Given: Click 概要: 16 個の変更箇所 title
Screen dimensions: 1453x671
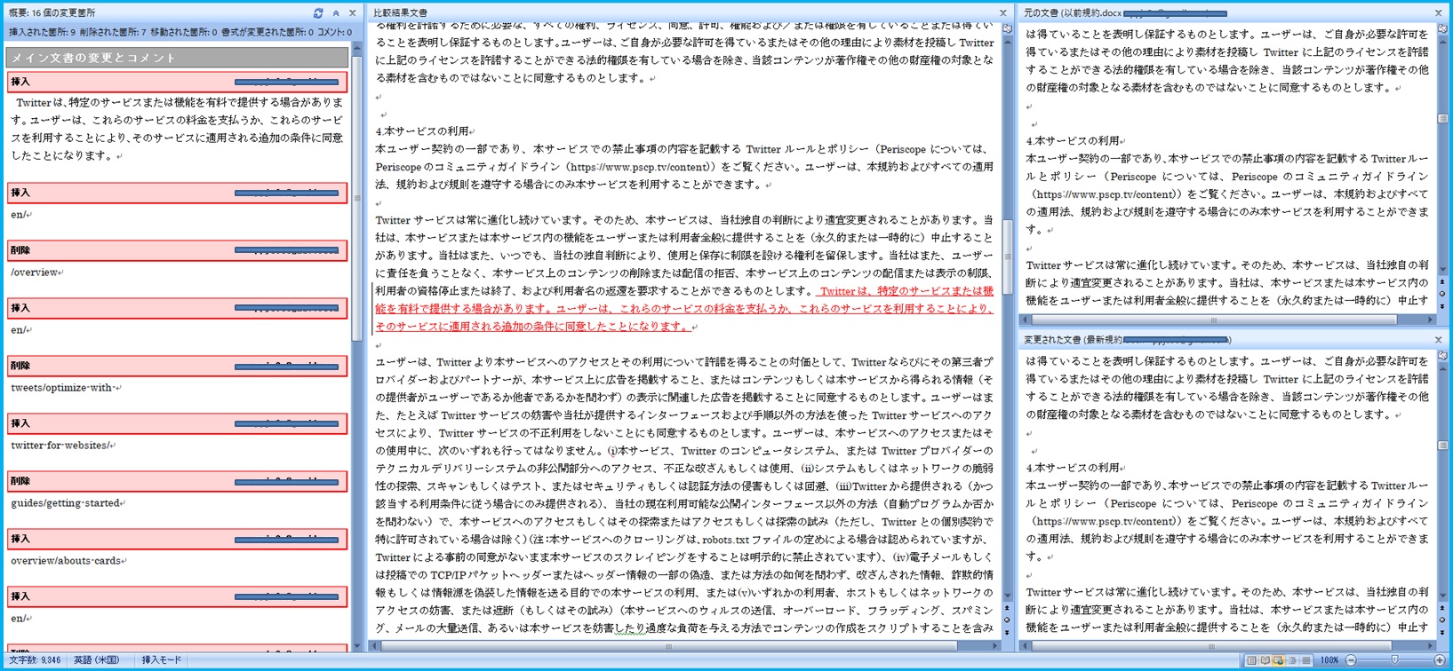Looking at the screenshot, I should point(52,13).
